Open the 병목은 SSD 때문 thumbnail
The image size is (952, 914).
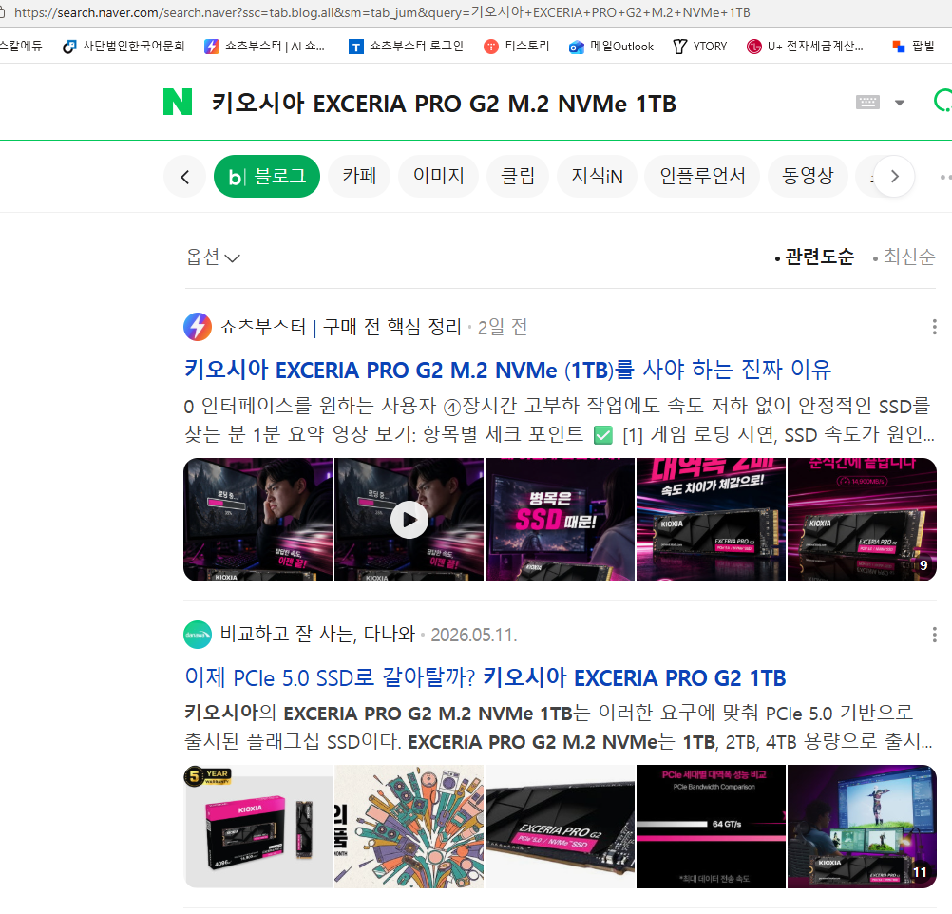click(560, 520)
